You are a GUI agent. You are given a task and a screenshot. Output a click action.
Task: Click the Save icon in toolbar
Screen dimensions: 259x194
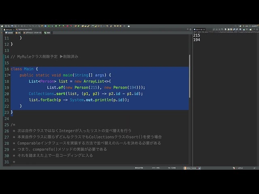click(6, 26)
